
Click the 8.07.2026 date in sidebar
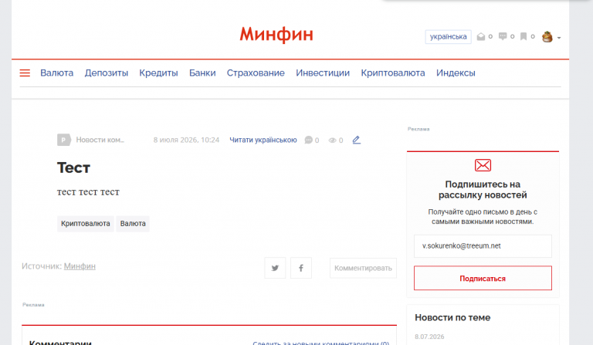[x=429, y=337]
